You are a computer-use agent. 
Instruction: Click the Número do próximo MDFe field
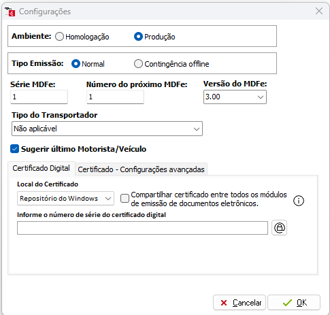tap(115, 97)
